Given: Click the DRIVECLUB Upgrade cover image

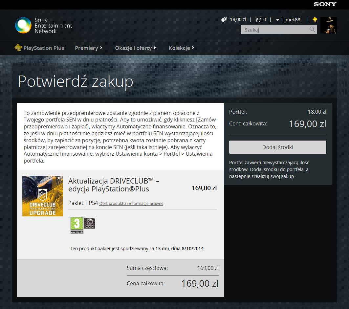Looking at the screenshot, I should pos(43,196).
